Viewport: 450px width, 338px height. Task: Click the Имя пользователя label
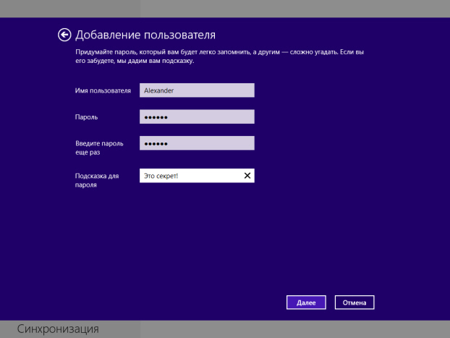click(103, 90)
